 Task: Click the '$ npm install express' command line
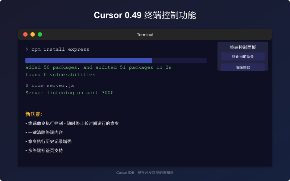57,49
